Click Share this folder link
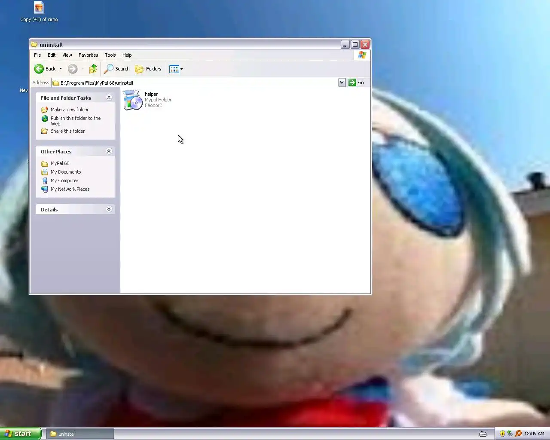This screenshot has width=550, height=440. tap(68, 131)
